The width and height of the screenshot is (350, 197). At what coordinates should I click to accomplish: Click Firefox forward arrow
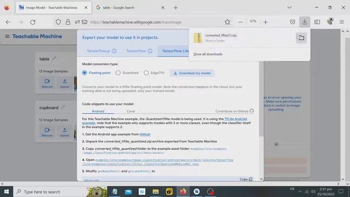(21, 22)
